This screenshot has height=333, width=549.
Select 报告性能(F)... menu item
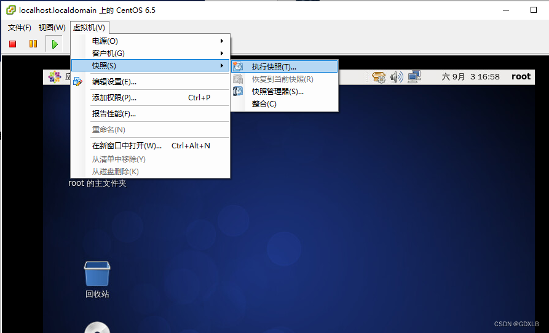pos(151,114)
